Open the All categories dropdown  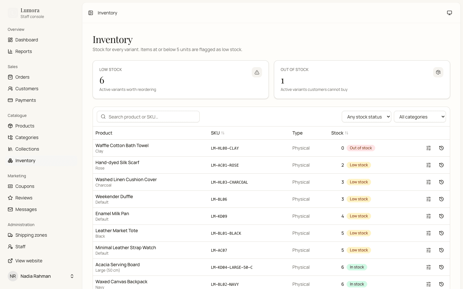point(420,117)
